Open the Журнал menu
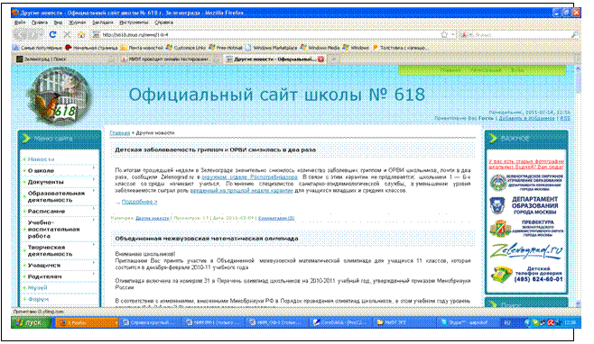Screen dimensions: 594x344 coord(78,23)
